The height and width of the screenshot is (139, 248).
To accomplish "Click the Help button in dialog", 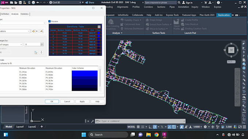I will click(97, 102).
